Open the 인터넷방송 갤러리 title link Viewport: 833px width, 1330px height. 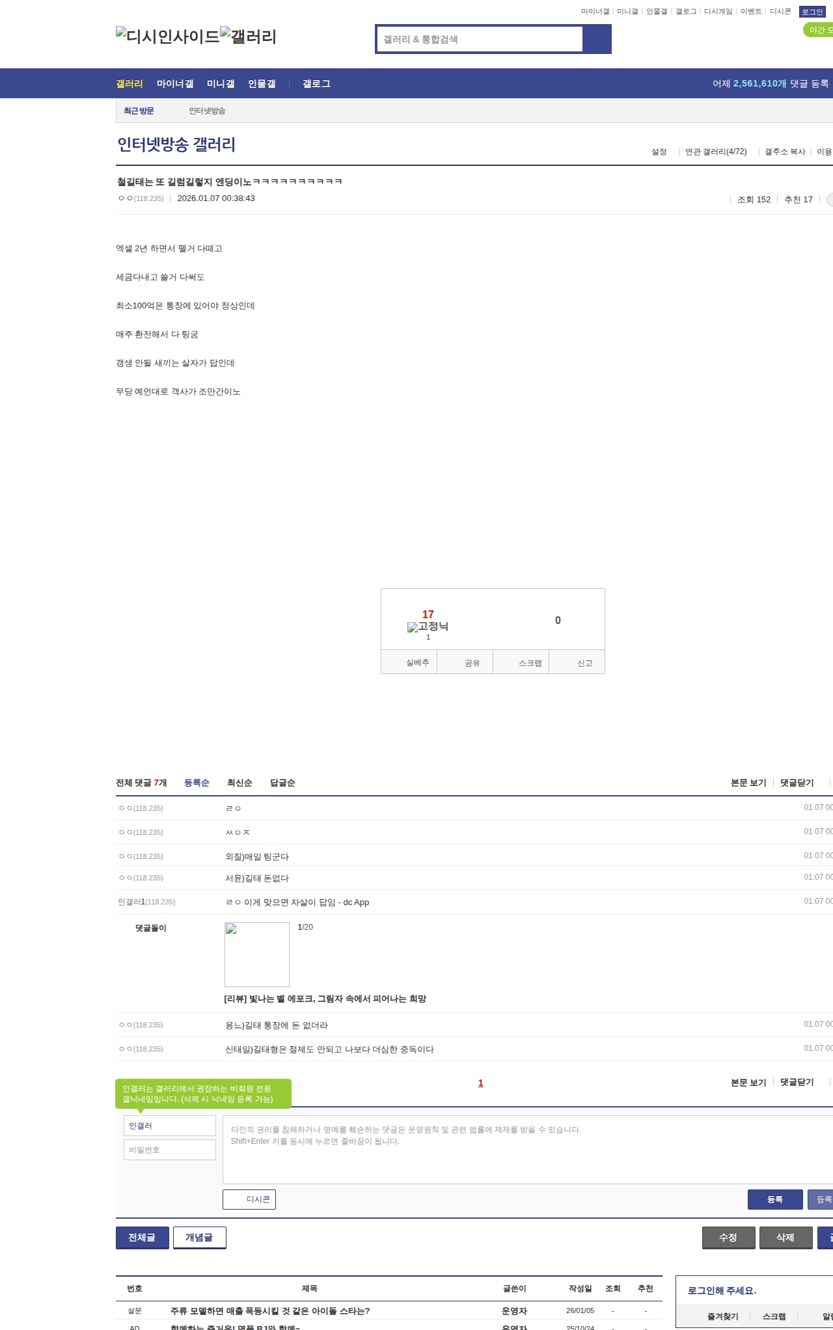[176, 144]
